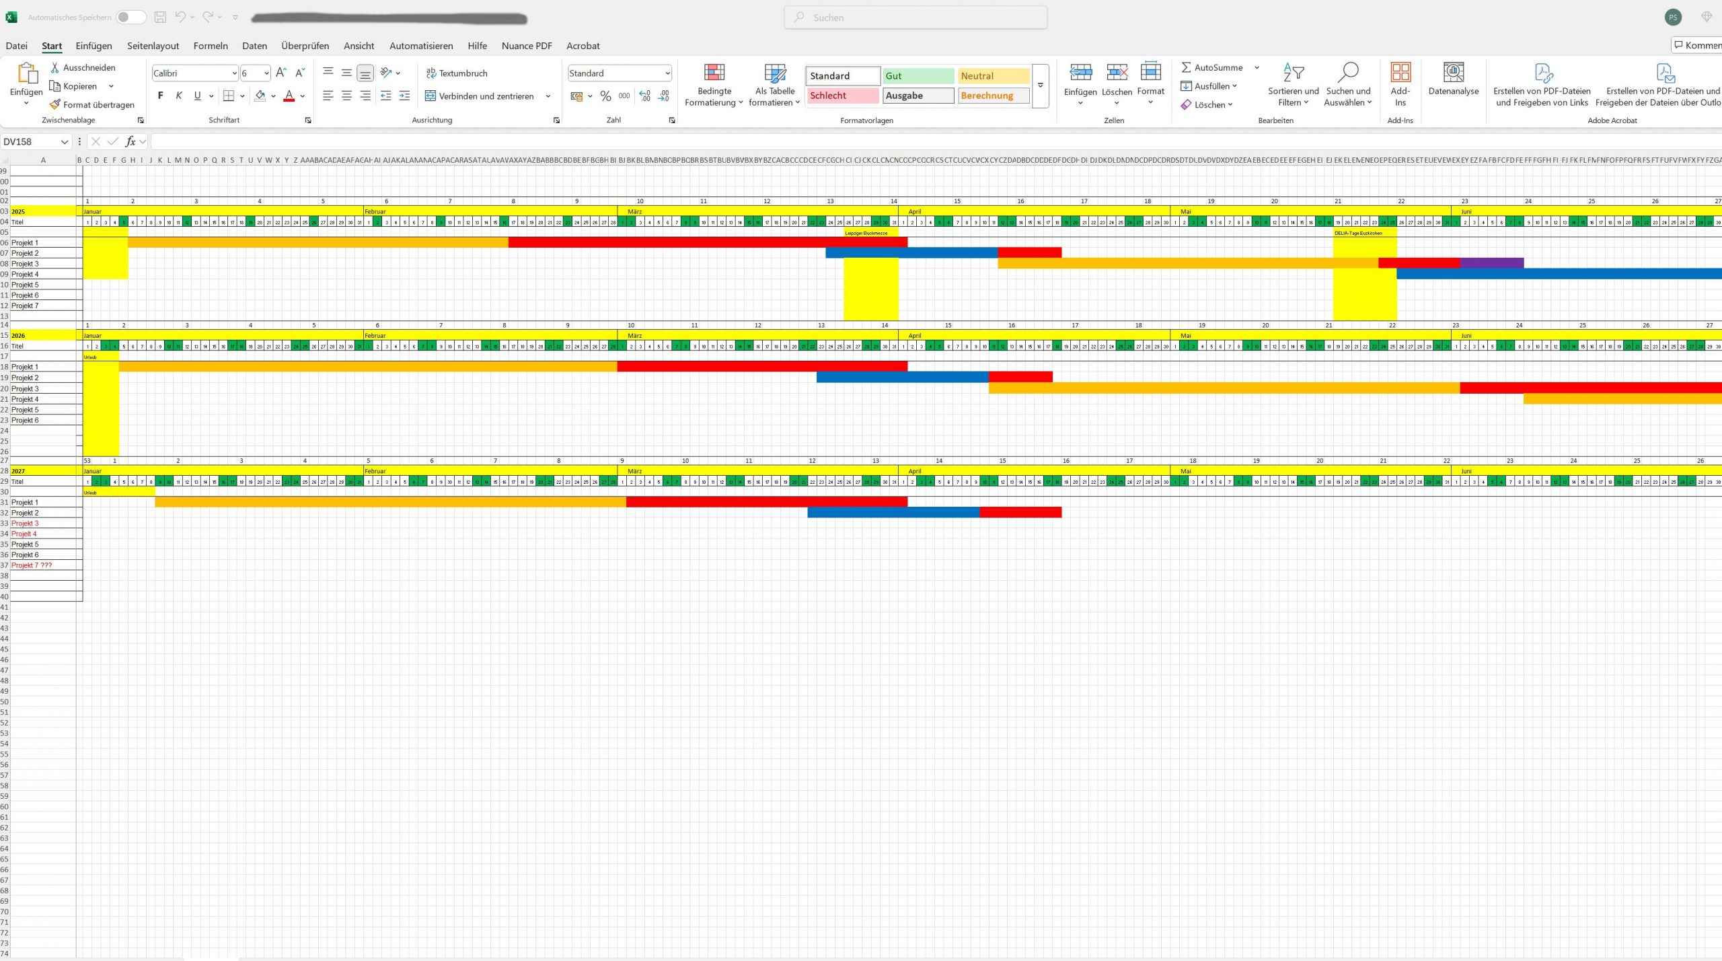This screenshot has height=961, width=1722.
Task: Toggle Automatisches Speichern switch
Action: coord(130,17)
